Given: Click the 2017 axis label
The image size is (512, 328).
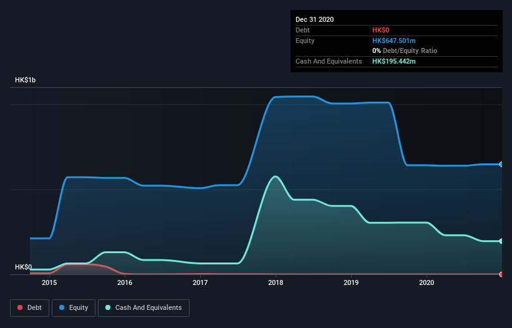Looking at the screenshot, I should (x=200, y=282).
